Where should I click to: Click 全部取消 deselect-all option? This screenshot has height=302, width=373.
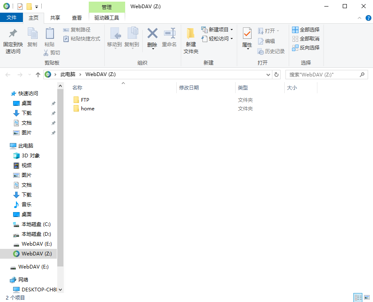coord(306,39)
